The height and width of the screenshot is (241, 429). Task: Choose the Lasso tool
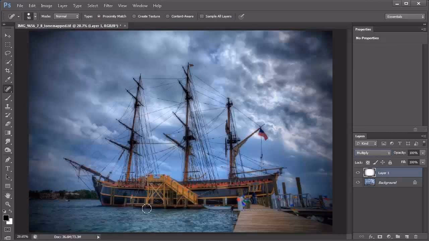coord(8,53)
